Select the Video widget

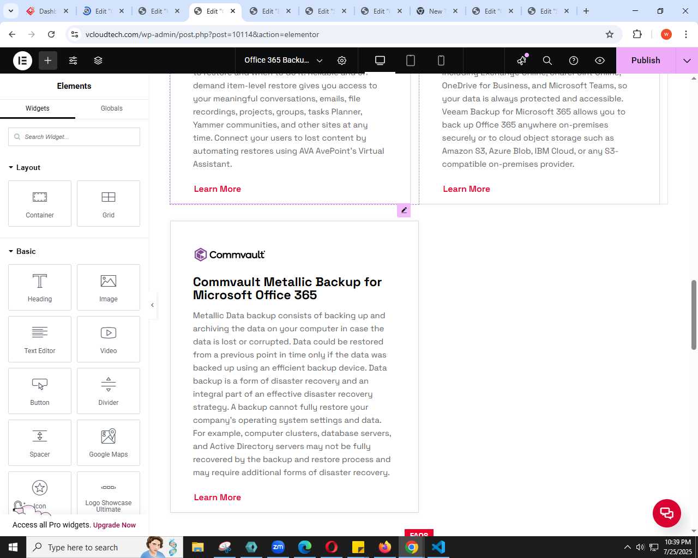pyautogui.click(x=109, y=339)
